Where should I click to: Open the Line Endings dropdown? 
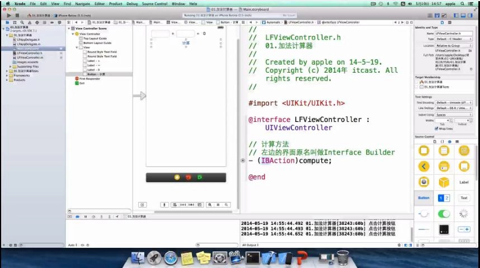pos(454,108)
